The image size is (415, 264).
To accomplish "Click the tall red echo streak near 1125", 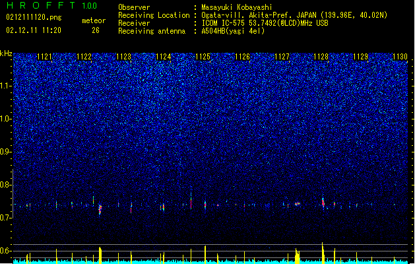I will click(191, 201).
